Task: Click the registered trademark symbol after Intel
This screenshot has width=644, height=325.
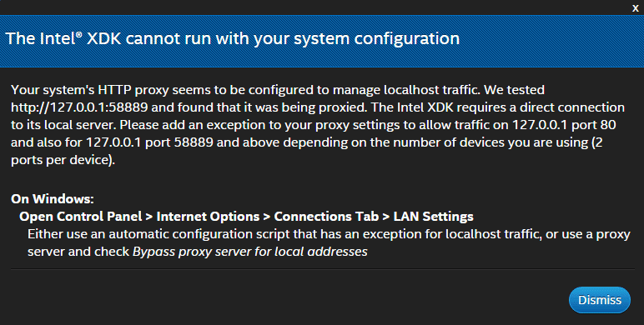Action: 79,34
